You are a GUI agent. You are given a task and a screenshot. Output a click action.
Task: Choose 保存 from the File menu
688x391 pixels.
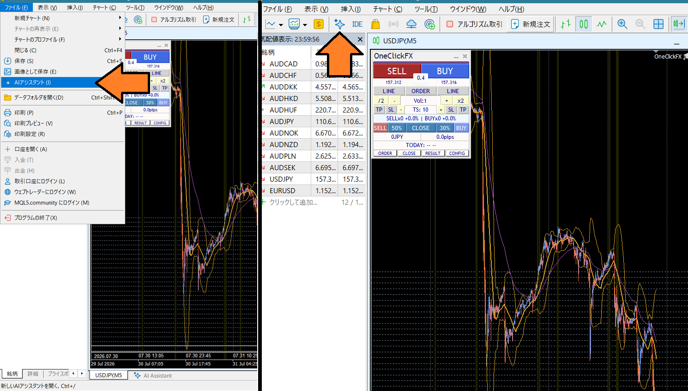62,61
